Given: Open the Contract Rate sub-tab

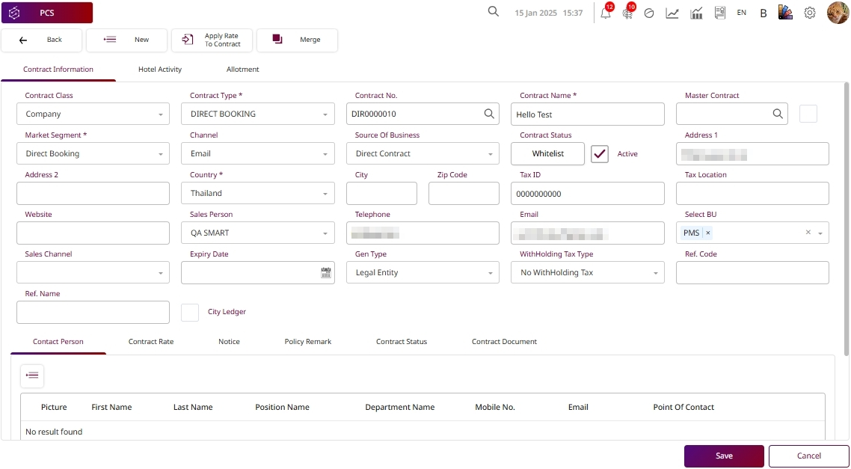Looking at the screenshot, I should (151, 342).
